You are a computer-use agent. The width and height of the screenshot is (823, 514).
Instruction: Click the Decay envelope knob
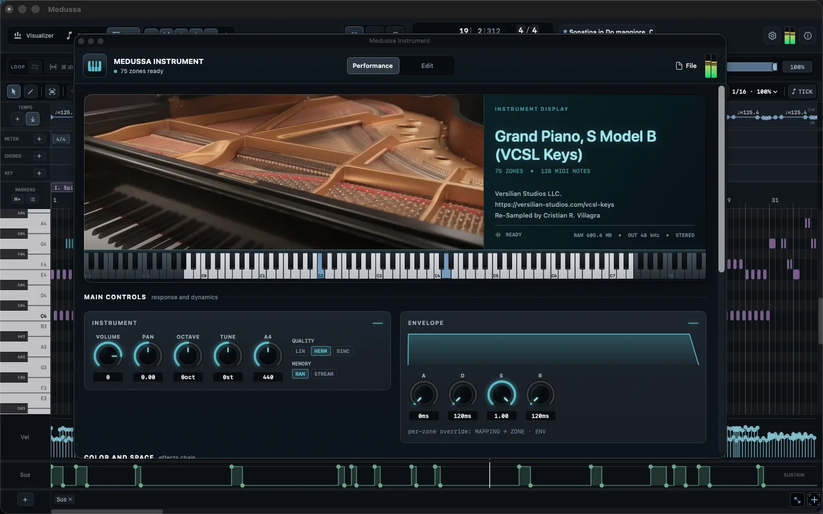(462, 395)
